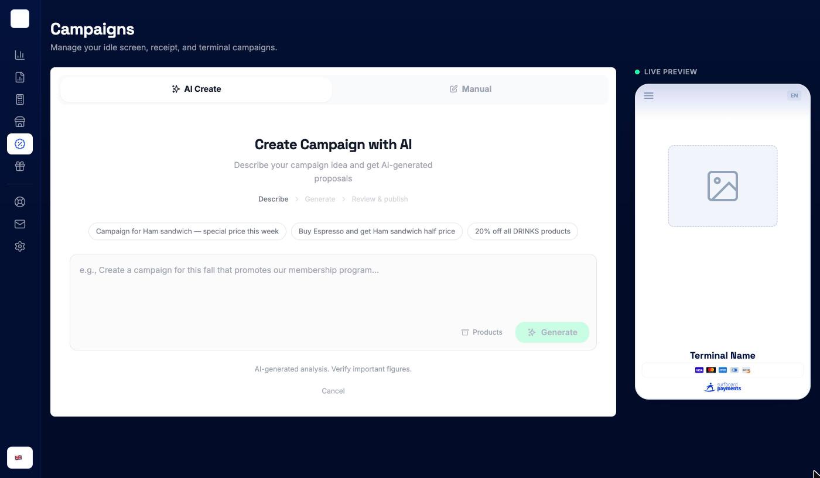This screenshot has width=820, height=478.
Task: Open the calculator icon in sidebar
Action: point(20,99)
